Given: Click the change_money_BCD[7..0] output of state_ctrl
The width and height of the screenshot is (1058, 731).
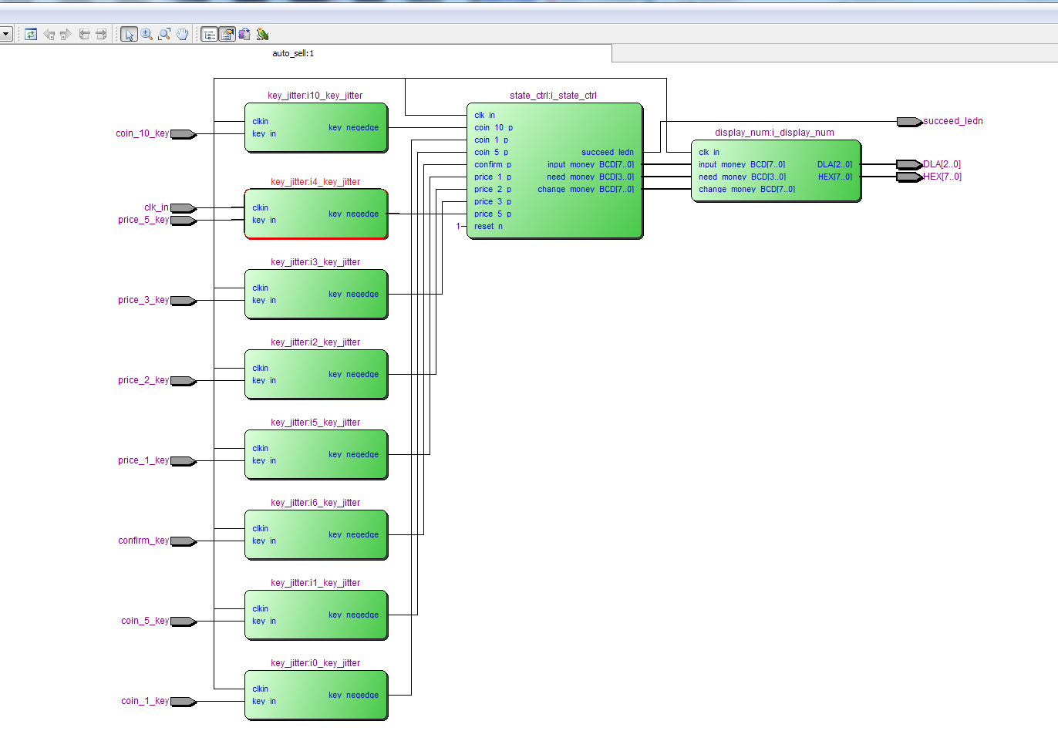Looking at the screenshot, I should coord(586,190).
